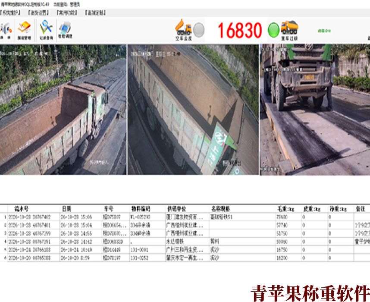The height and width of the screenshot is (302, 370).
Task: Click the 流水号 column header
Action: (x=22, y=209)
